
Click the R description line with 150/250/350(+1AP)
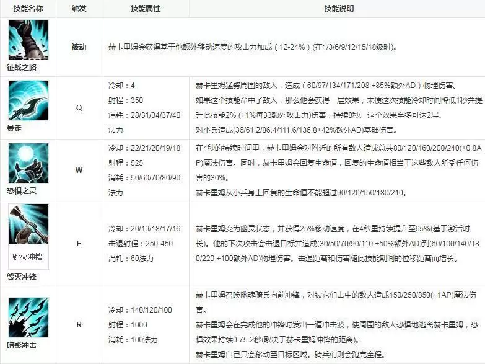[336, 295]
